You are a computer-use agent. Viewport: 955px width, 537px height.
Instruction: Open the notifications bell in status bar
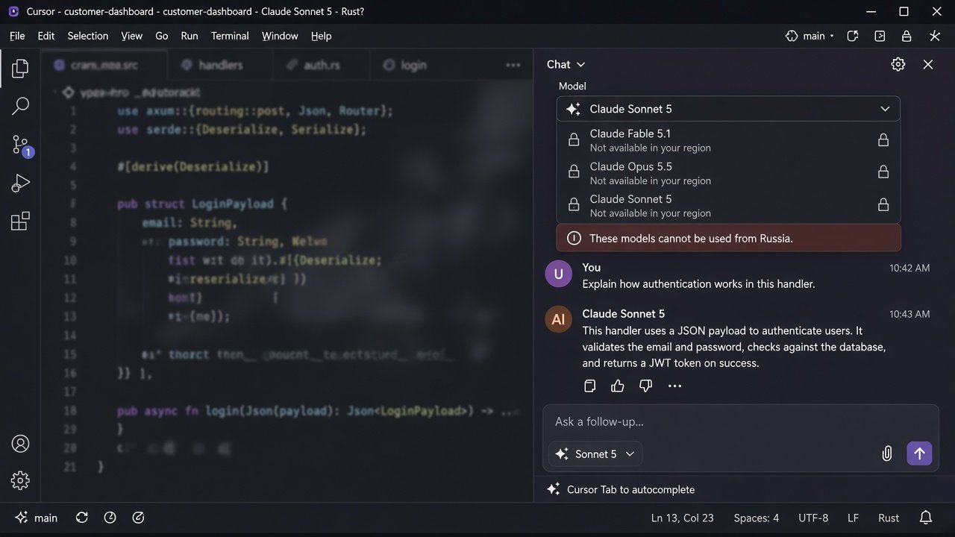tap(926, 518)
